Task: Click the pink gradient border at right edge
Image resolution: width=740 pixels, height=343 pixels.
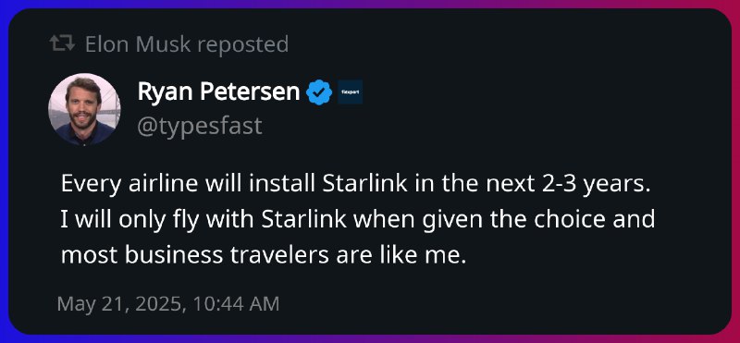Action: pyautogui.click(x=735, y=171)
